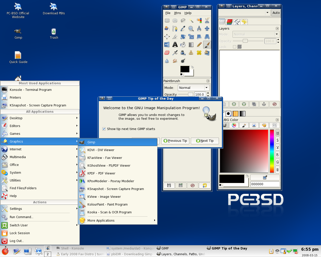Select the Blend gradient tool

pyautogui.click(x=191, y=45)
